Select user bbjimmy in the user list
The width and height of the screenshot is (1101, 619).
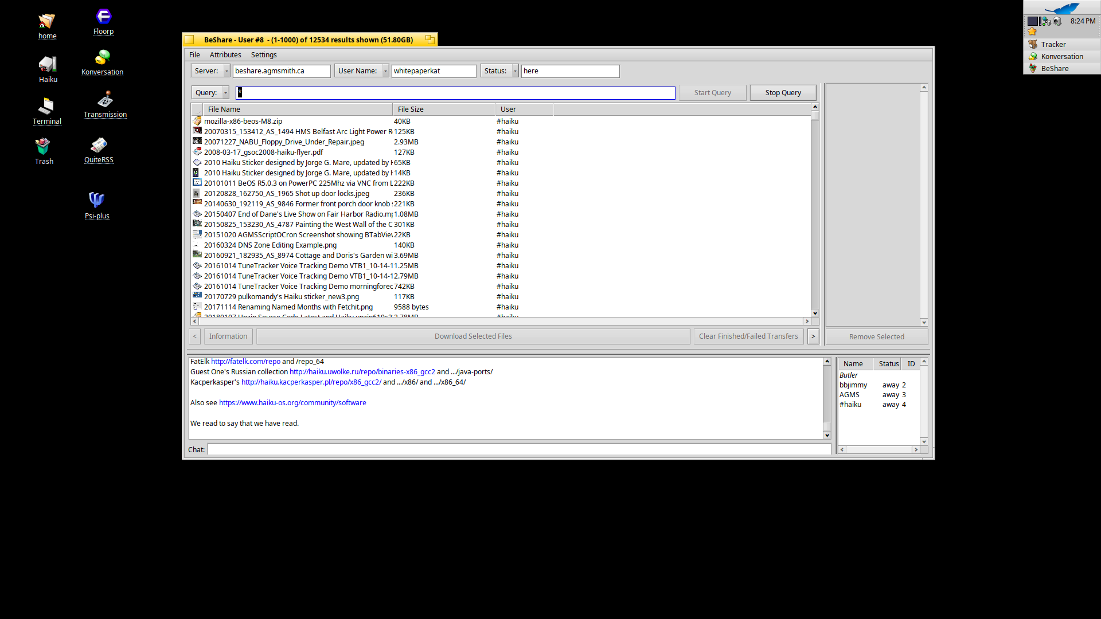coord(878,385)
